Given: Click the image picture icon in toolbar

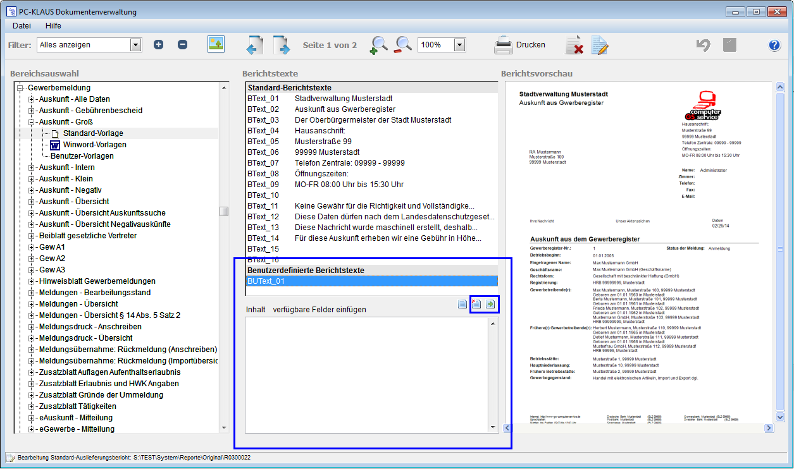Looking at the screenshot, I should (216, 44).
